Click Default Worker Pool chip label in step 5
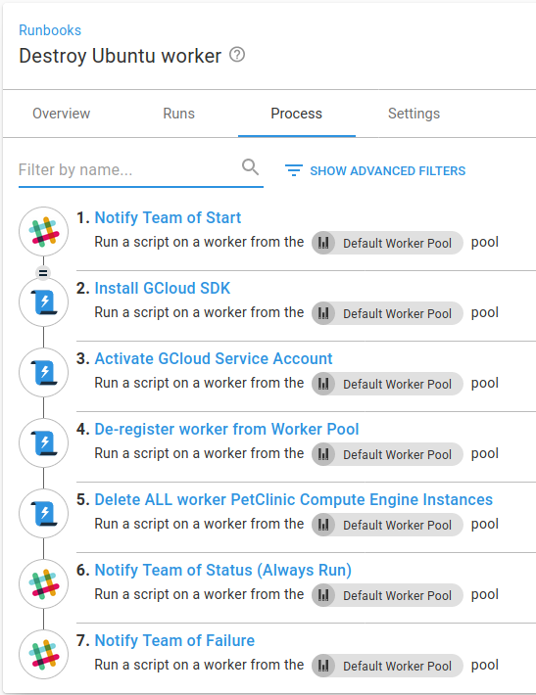Screen dimensions: 536x695 click(x=397, y=525)
